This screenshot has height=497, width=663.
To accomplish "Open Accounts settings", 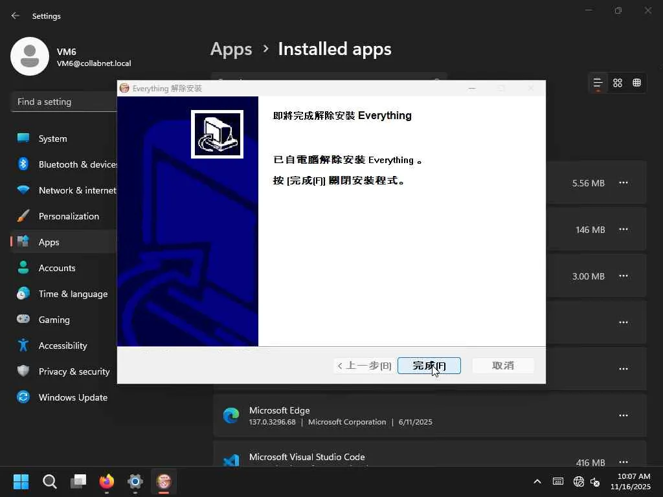I will click(63, 268).
